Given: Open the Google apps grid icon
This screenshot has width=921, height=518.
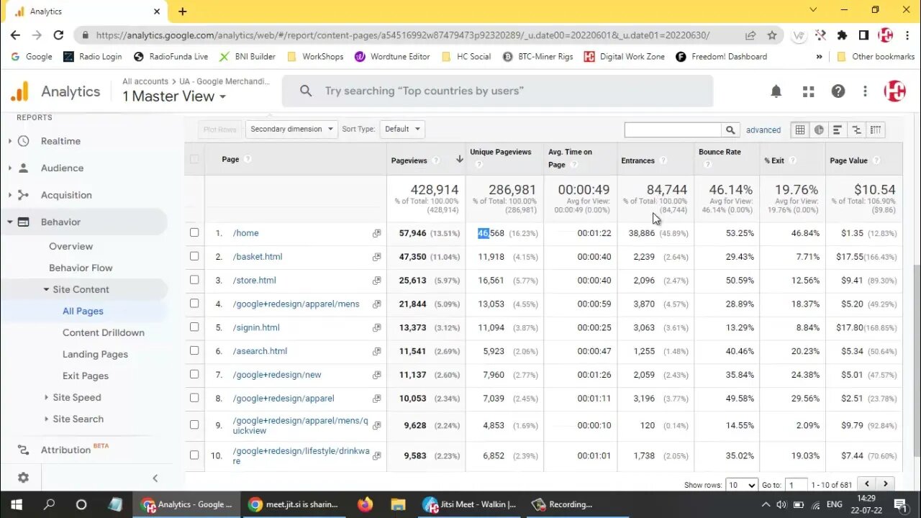Looking at the screenshot, I should (x=808, y=91).
